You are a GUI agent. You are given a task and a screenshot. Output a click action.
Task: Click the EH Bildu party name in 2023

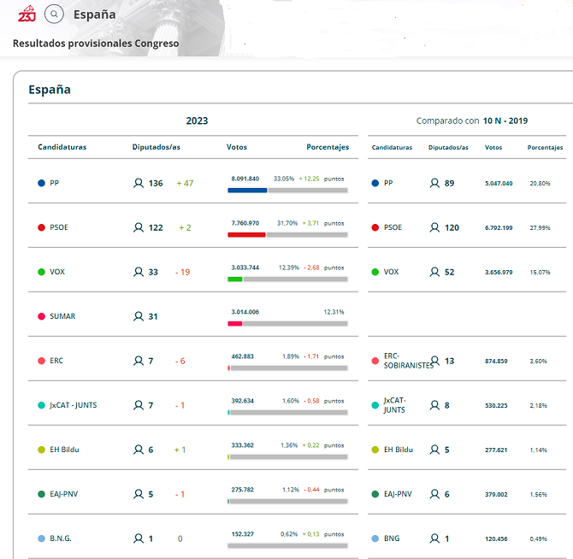point(65,450)
